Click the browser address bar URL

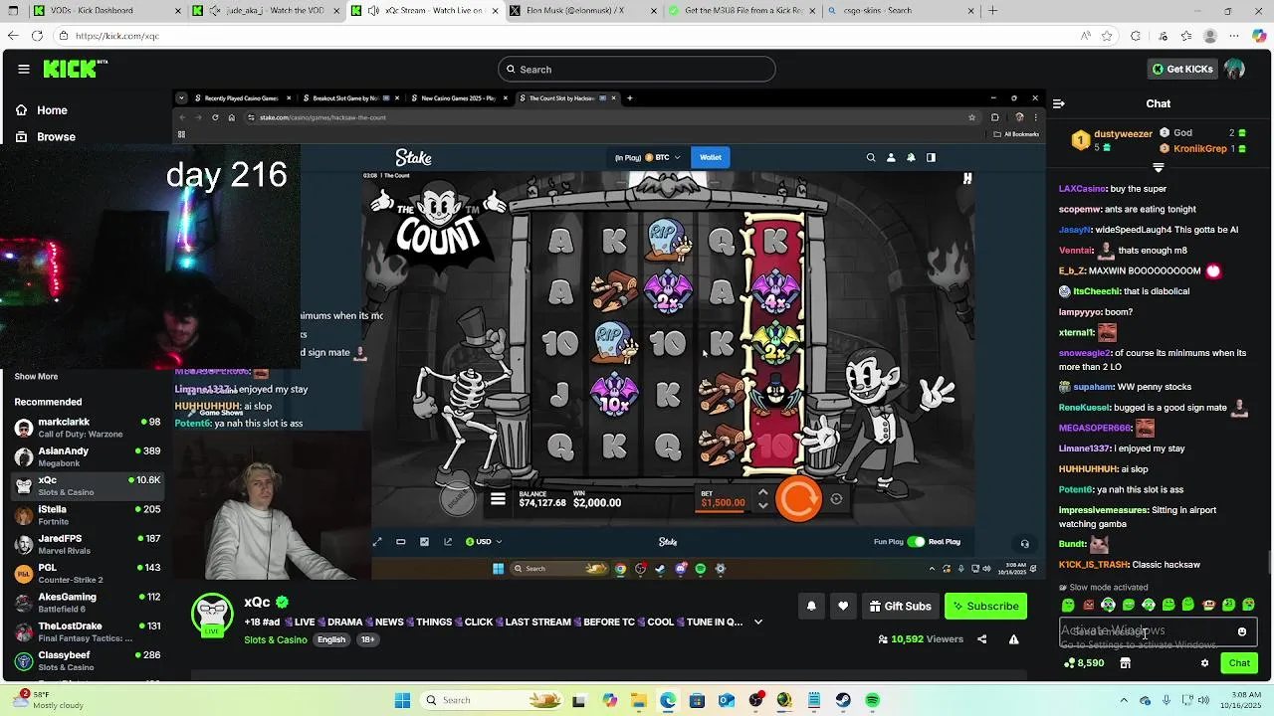pos(116,36)
